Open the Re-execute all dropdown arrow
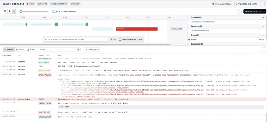The height and width of the screenshot is (122, 267). click(264, 11)
